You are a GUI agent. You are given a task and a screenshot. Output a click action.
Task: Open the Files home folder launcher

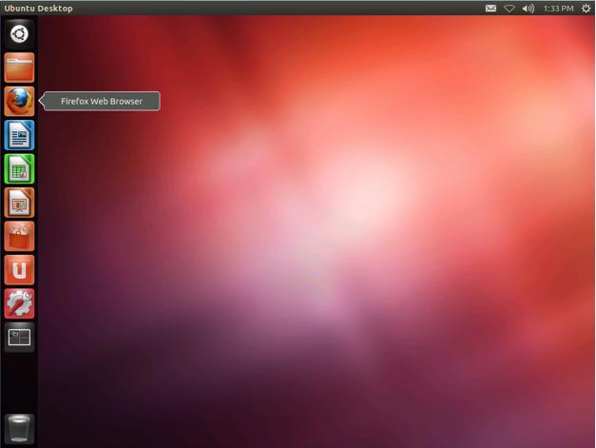point(19,68)
